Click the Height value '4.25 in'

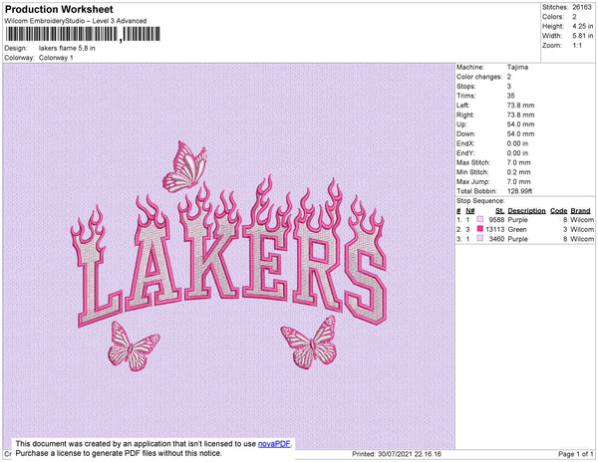pos(582,26)
